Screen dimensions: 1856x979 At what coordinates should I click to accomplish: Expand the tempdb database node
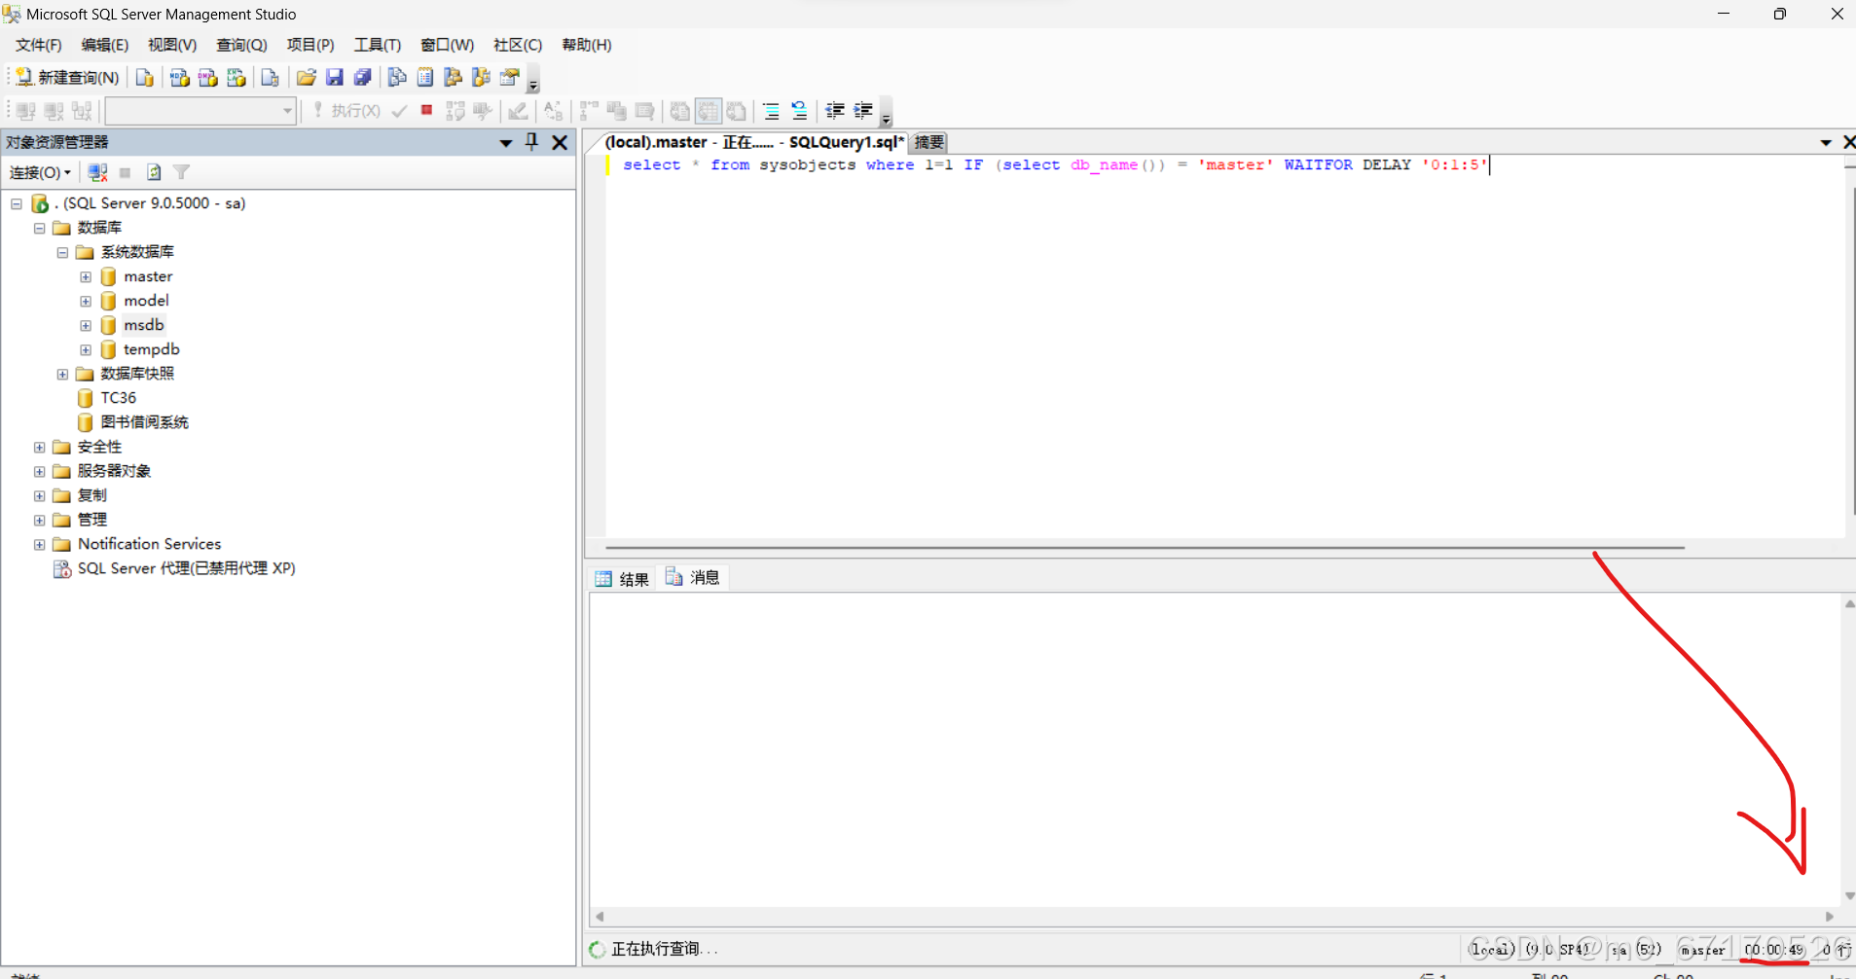[86, 349]
